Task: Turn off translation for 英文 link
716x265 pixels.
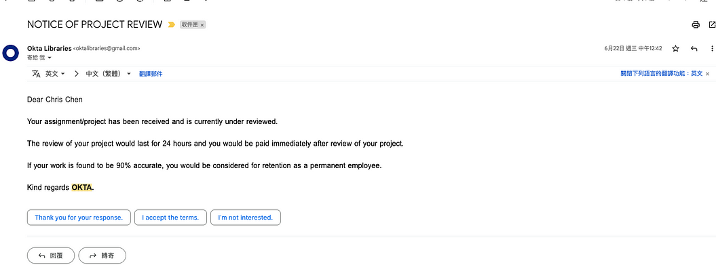Action: (661, 73)
